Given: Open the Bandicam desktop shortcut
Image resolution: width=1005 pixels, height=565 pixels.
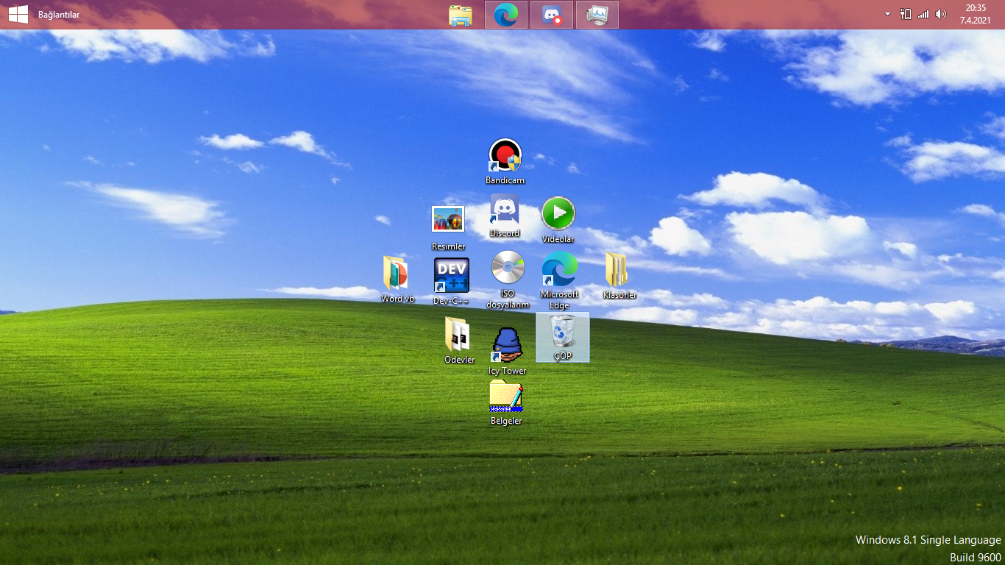Looking at the screenshot, I should [505, 161].
